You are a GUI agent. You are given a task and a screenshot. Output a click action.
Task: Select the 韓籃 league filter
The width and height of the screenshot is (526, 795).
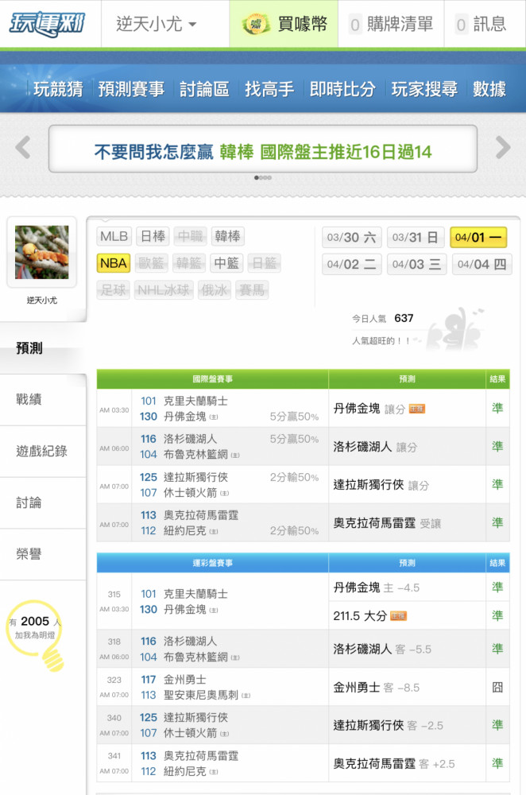click(189, 263)
